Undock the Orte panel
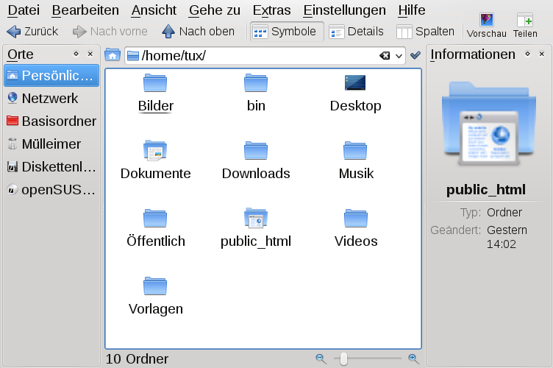Screen dimensions: 553x368 click(x=76, y=54)
